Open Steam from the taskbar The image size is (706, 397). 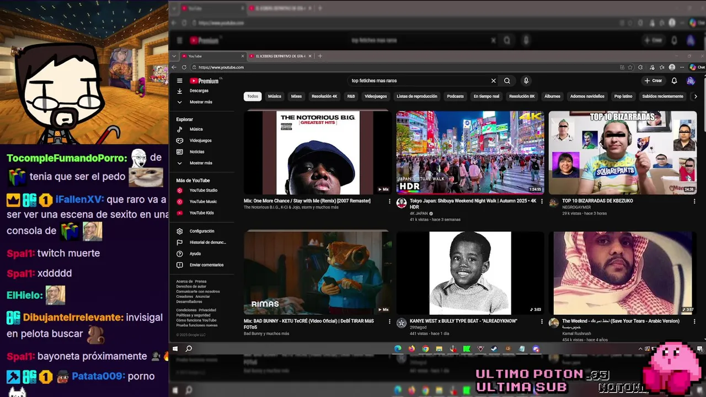[494, 348]
